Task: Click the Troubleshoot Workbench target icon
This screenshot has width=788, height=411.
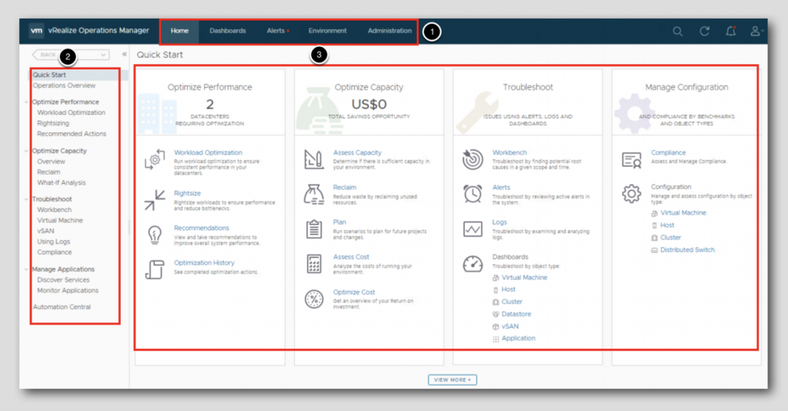Action: click(472, 159)
